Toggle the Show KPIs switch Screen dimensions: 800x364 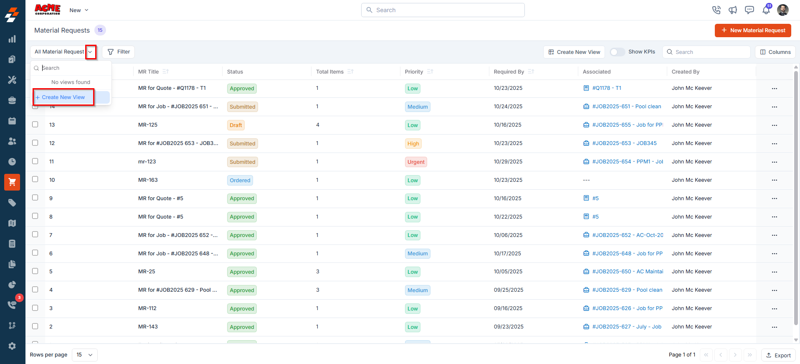(618, 52)
